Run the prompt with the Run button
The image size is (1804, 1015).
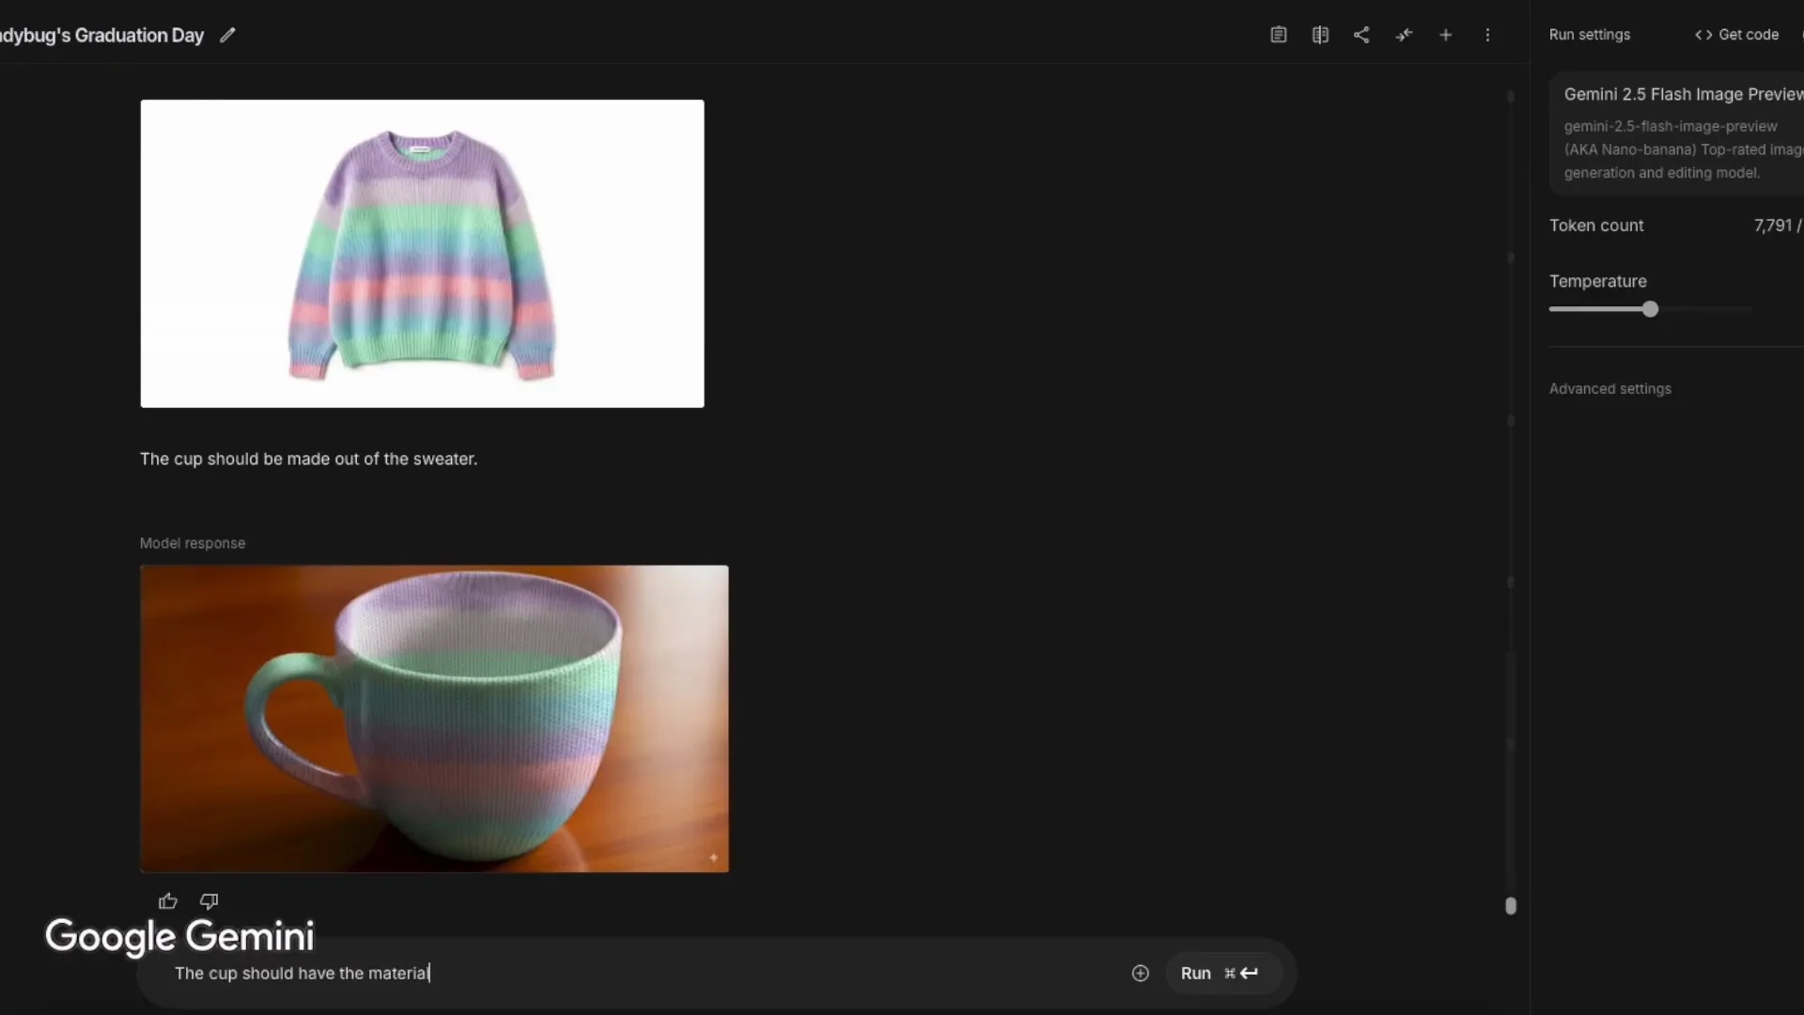click(1195, 973)
